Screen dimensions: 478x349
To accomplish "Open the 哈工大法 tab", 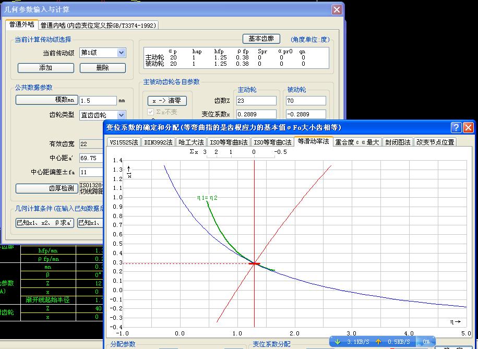I will coord(191,142).
